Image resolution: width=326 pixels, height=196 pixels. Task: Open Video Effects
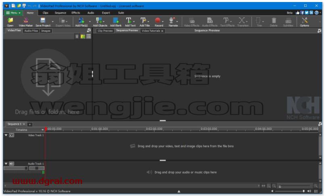click(x=192, y=22)
